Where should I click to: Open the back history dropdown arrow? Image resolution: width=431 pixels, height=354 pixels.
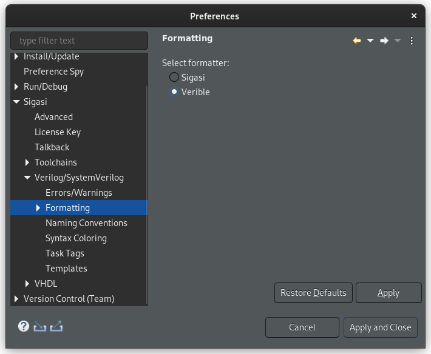(x=370, y=41)
